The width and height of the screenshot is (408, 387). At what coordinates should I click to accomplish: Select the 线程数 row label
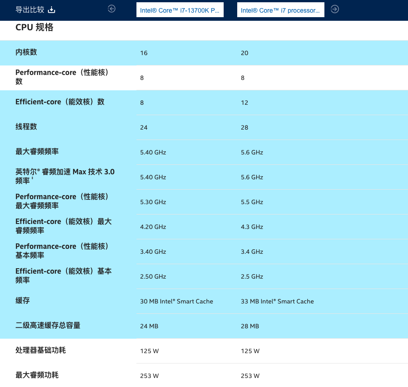[x=26, y=126]
